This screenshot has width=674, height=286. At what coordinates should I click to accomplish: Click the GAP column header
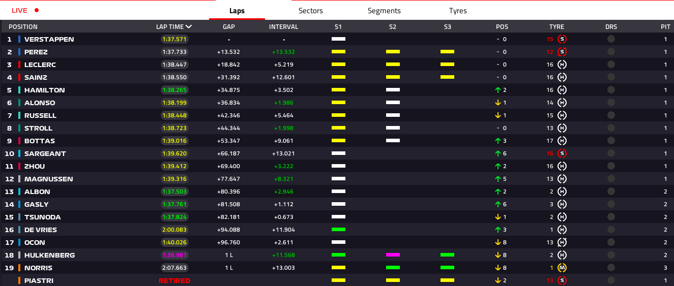229,27
